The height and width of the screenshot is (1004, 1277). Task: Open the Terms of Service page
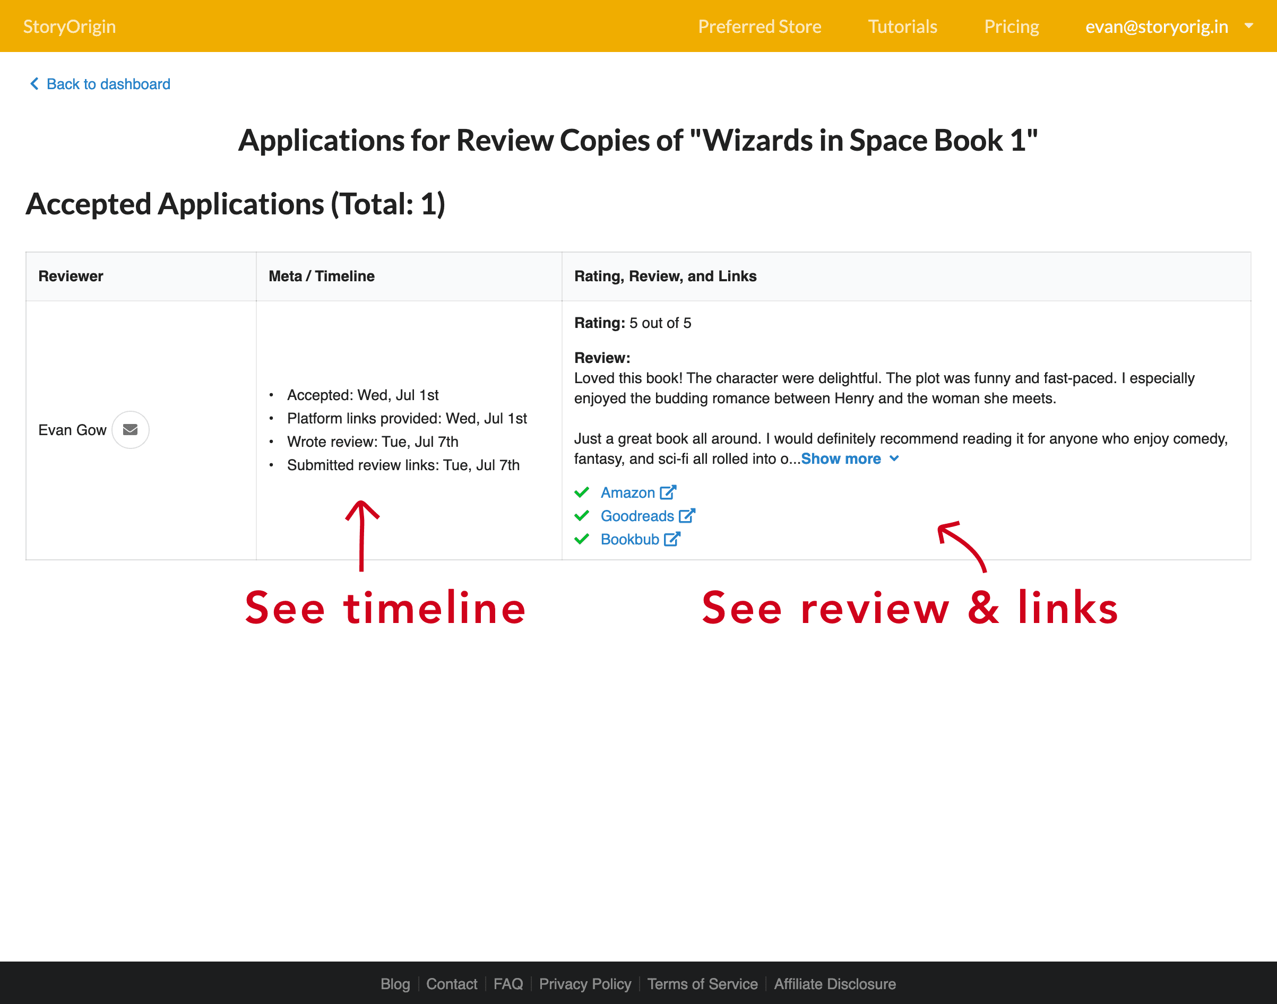coord(703,984)
